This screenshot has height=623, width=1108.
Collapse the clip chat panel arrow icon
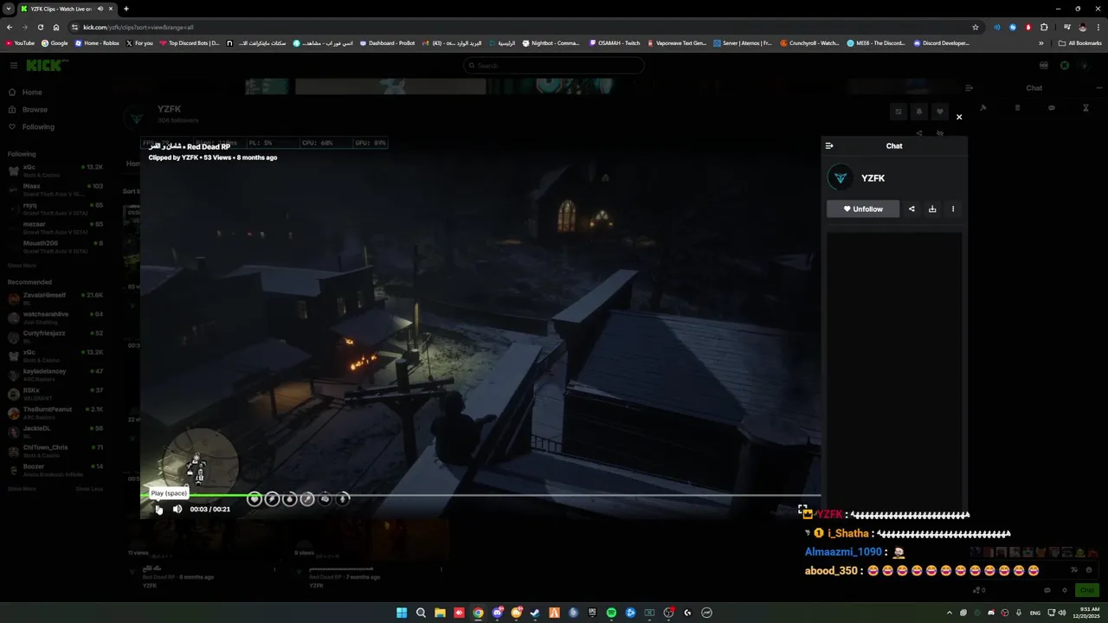pyautogui.click(x=829, y=146)
